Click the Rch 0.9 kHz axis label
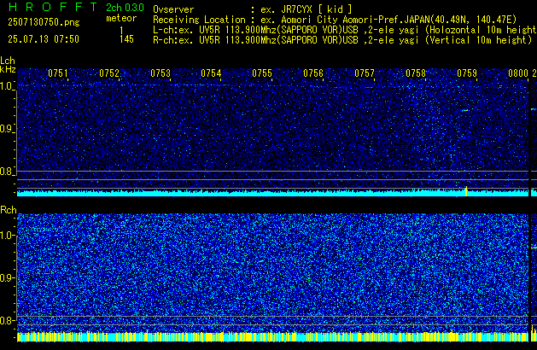537x350 pixels. [x=7, y=277]
